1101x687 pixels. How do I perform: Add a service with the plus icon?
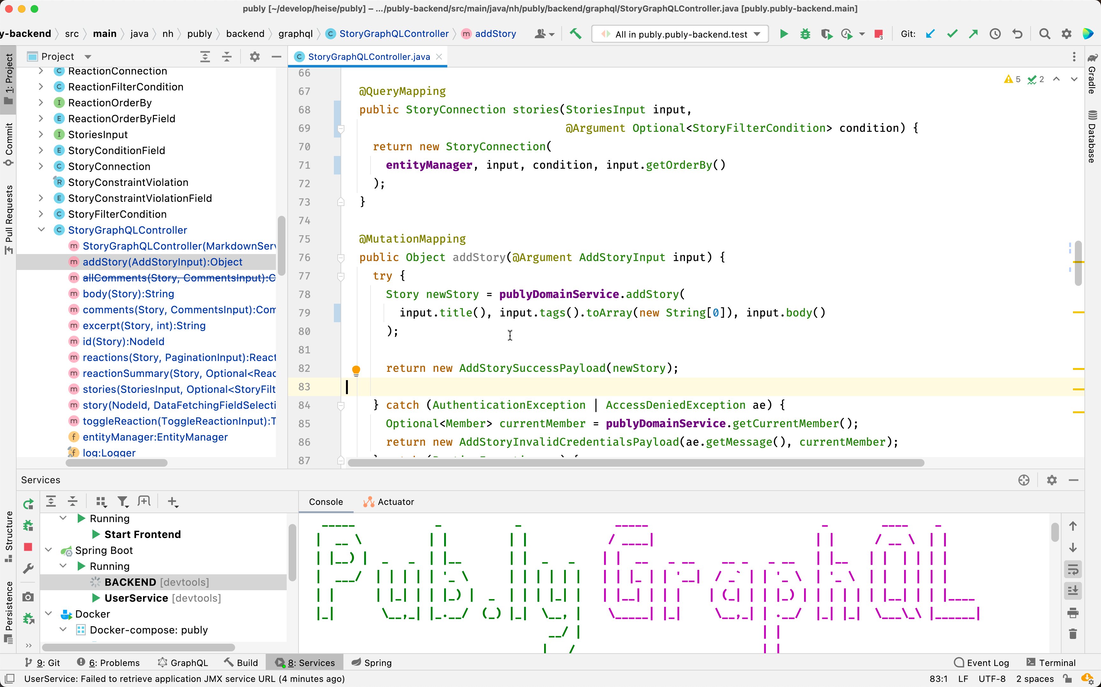point(172,502)
